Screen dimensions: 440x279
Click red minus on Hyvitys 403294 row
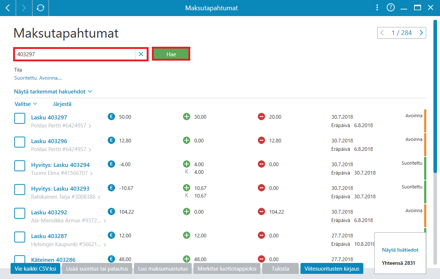[x=261, y=164]
